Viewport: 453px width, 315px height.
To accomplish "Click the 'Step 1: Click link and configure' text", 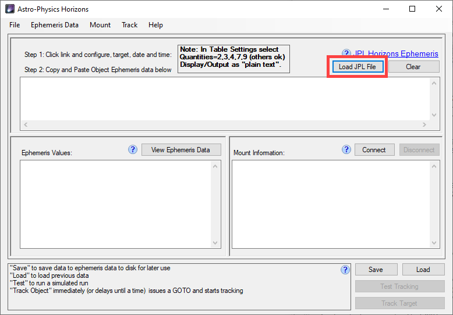I will coord(98,55).
